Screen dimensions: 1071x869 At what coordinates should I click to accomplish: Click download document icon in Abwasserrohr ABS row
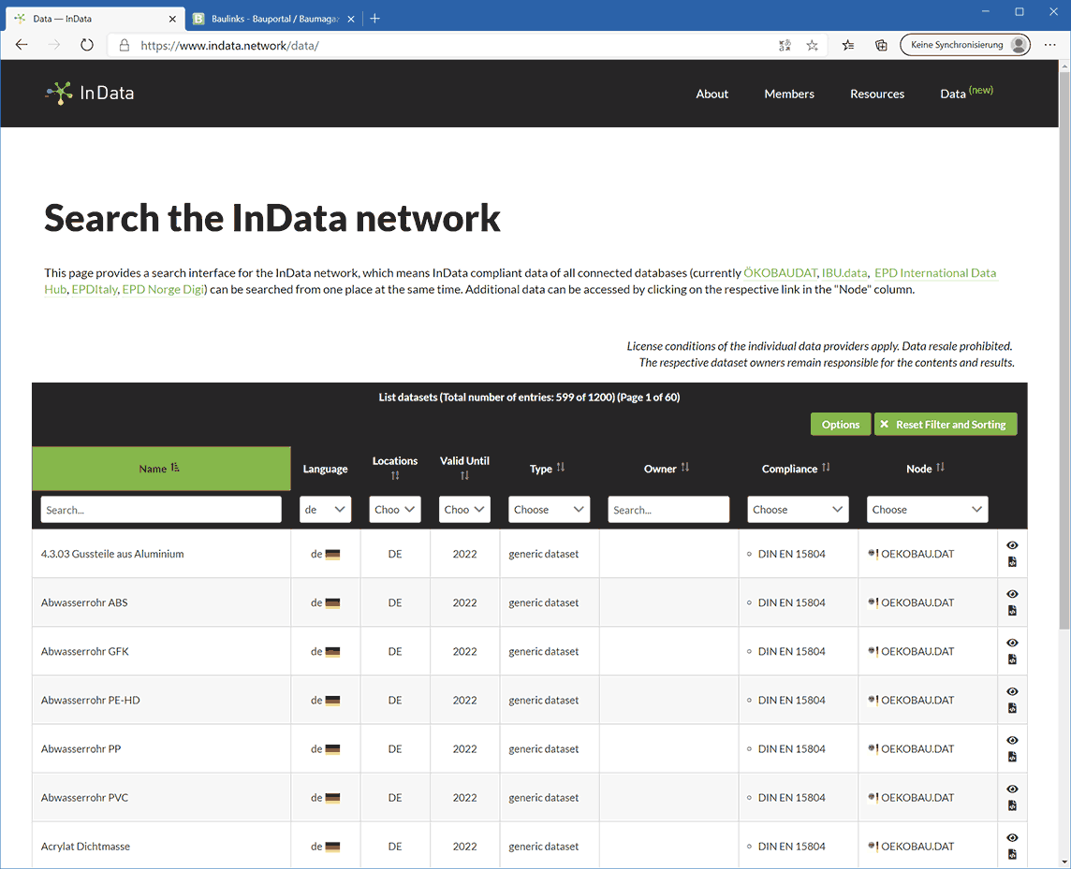(1012, 610)
